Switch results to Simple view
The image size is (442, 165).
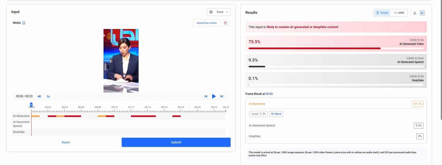tap(382, 13)
